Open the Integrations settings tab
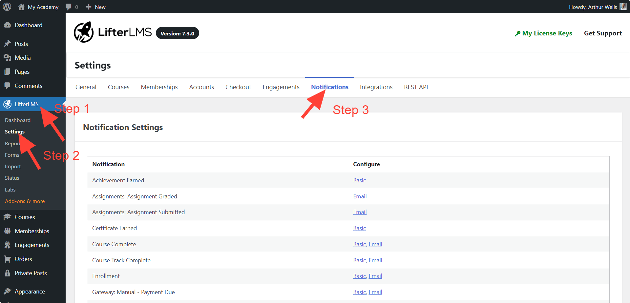 point(376,87)
